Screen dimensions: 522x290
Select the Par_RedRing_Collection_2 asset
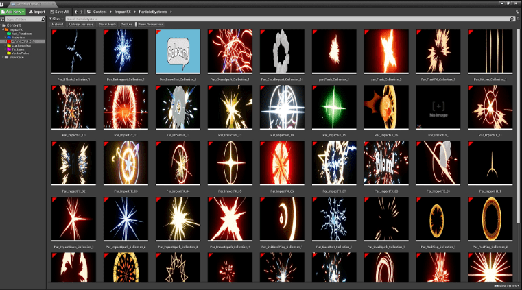click(490, 219)
